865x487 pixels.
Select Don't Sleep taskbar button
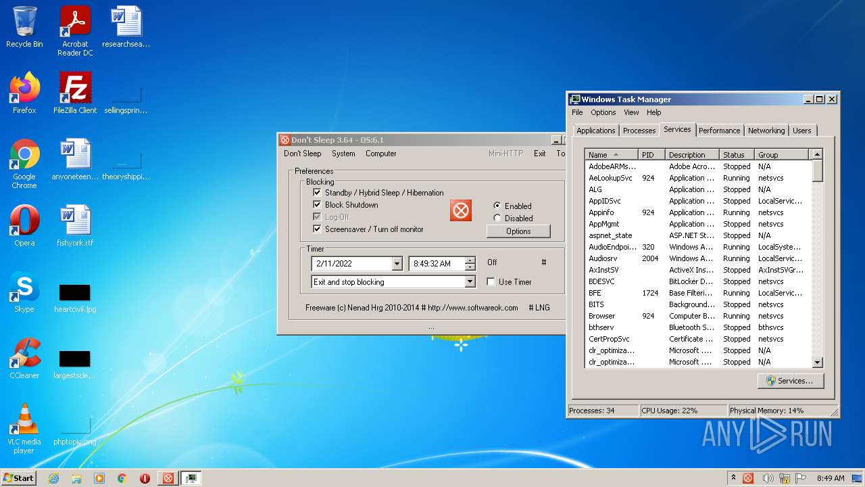click(x=168, y=478)
